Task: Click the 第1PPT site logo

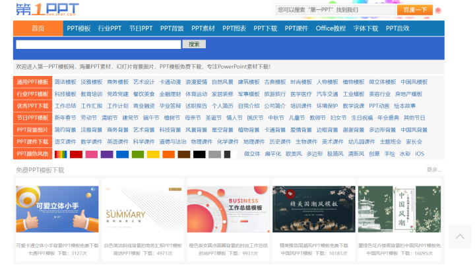Action: (x=47, y=9)
